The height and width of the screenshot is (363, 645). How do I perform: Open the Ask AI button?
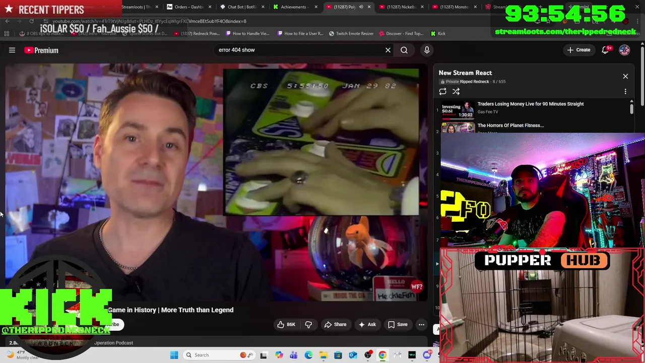pos(367,325)
